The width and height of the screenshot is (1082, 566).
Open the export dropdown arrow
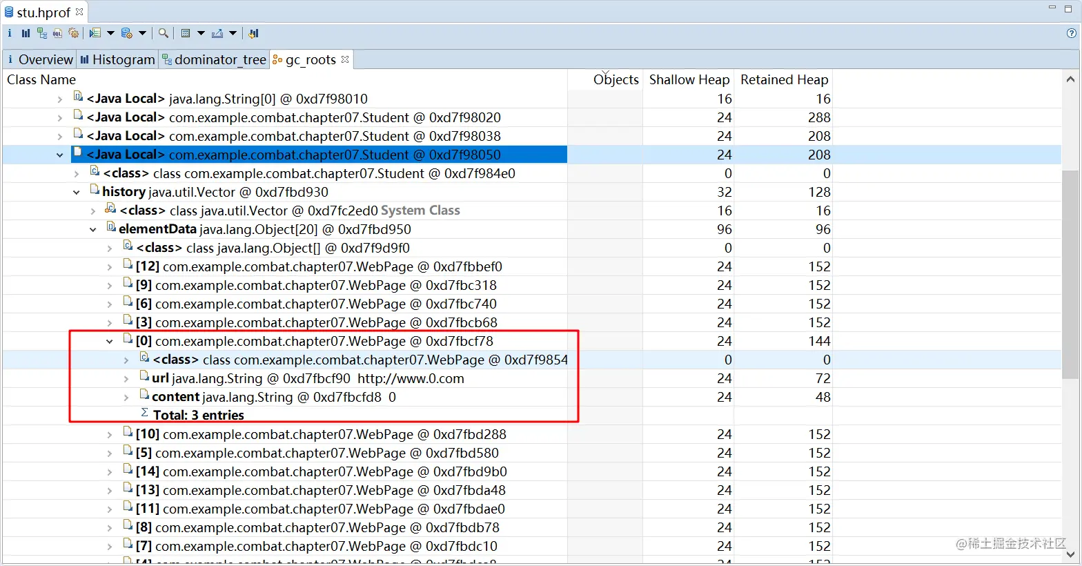tap(233, 33)
